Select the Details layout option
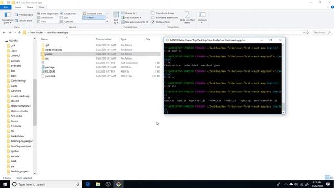 click(94, 17)
